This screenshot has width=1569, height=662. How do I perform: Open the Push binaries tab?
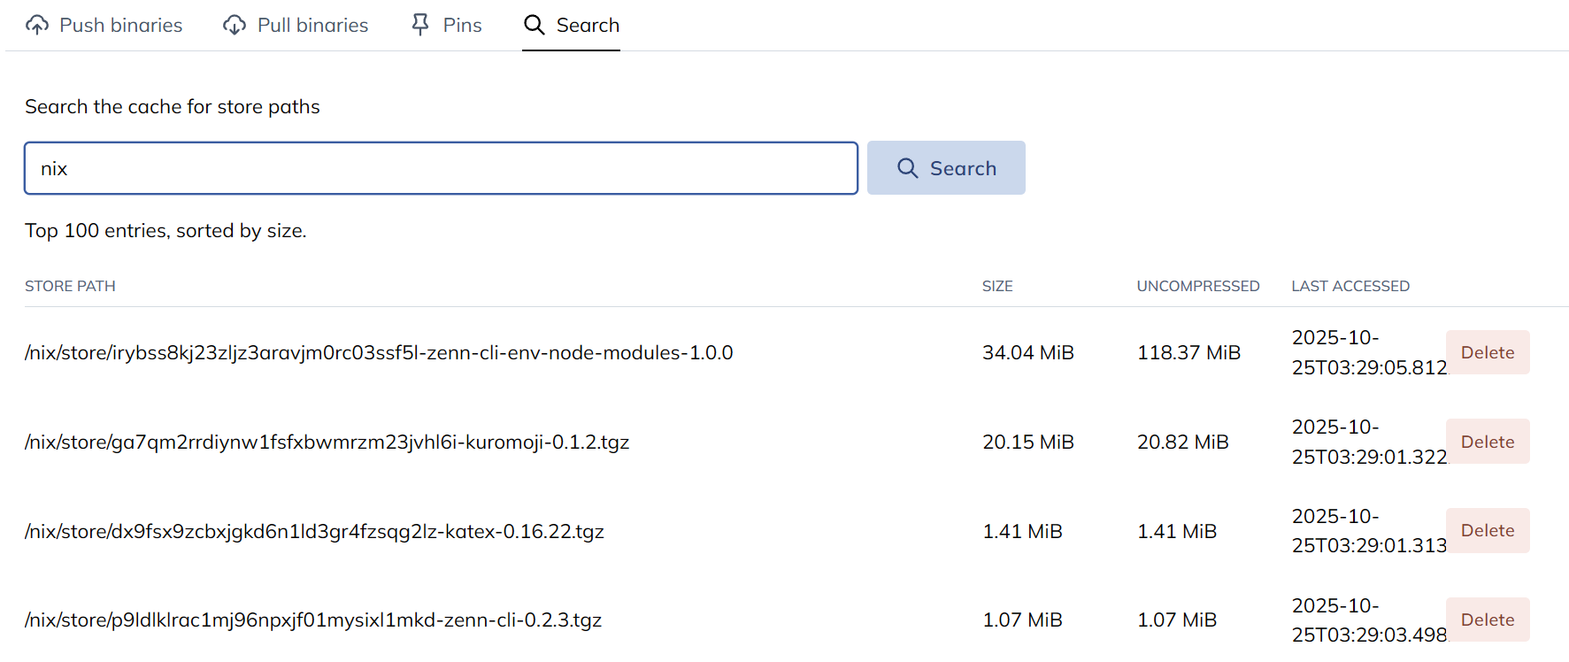point(120,25)
